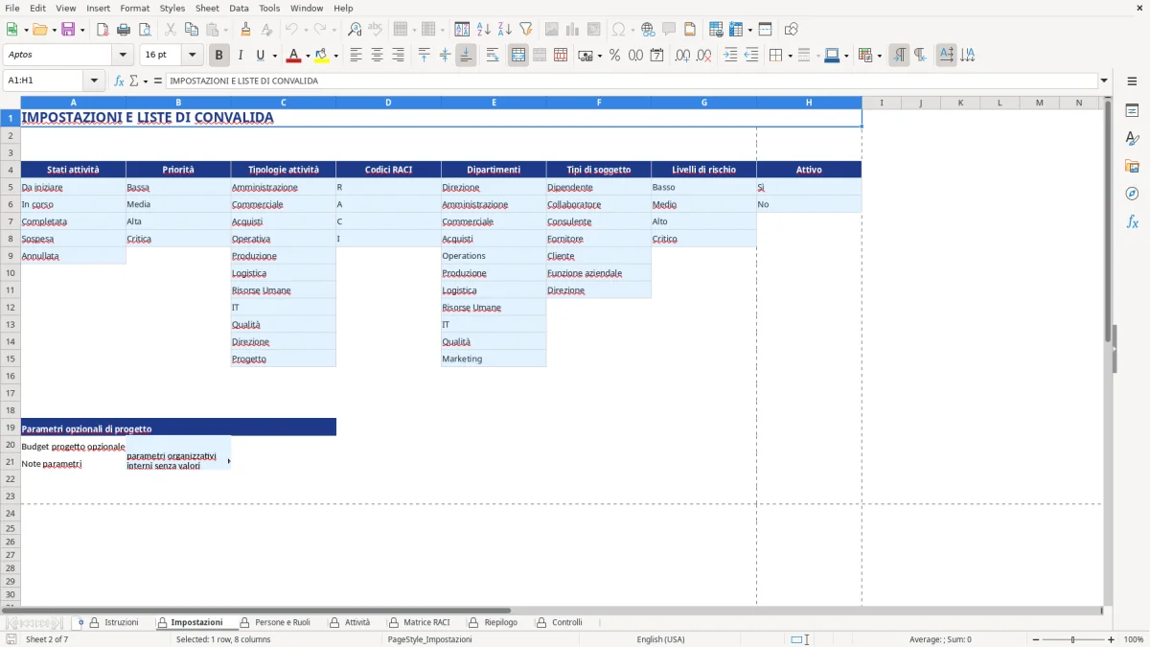
Task: Toggle right-to-left text direction
Action: [x=920, y=56]
